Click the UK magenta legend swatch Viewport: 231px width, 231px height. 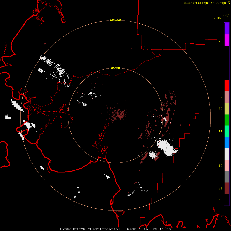pyautogui.click(x=227, y=40)
